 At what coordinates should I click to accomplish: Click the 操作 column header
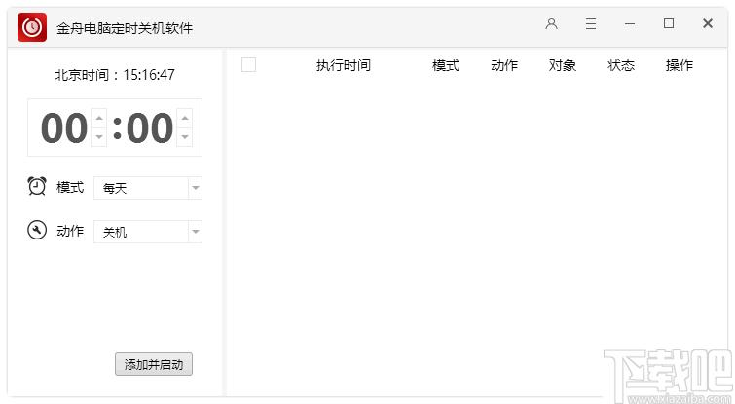(680, 65)
